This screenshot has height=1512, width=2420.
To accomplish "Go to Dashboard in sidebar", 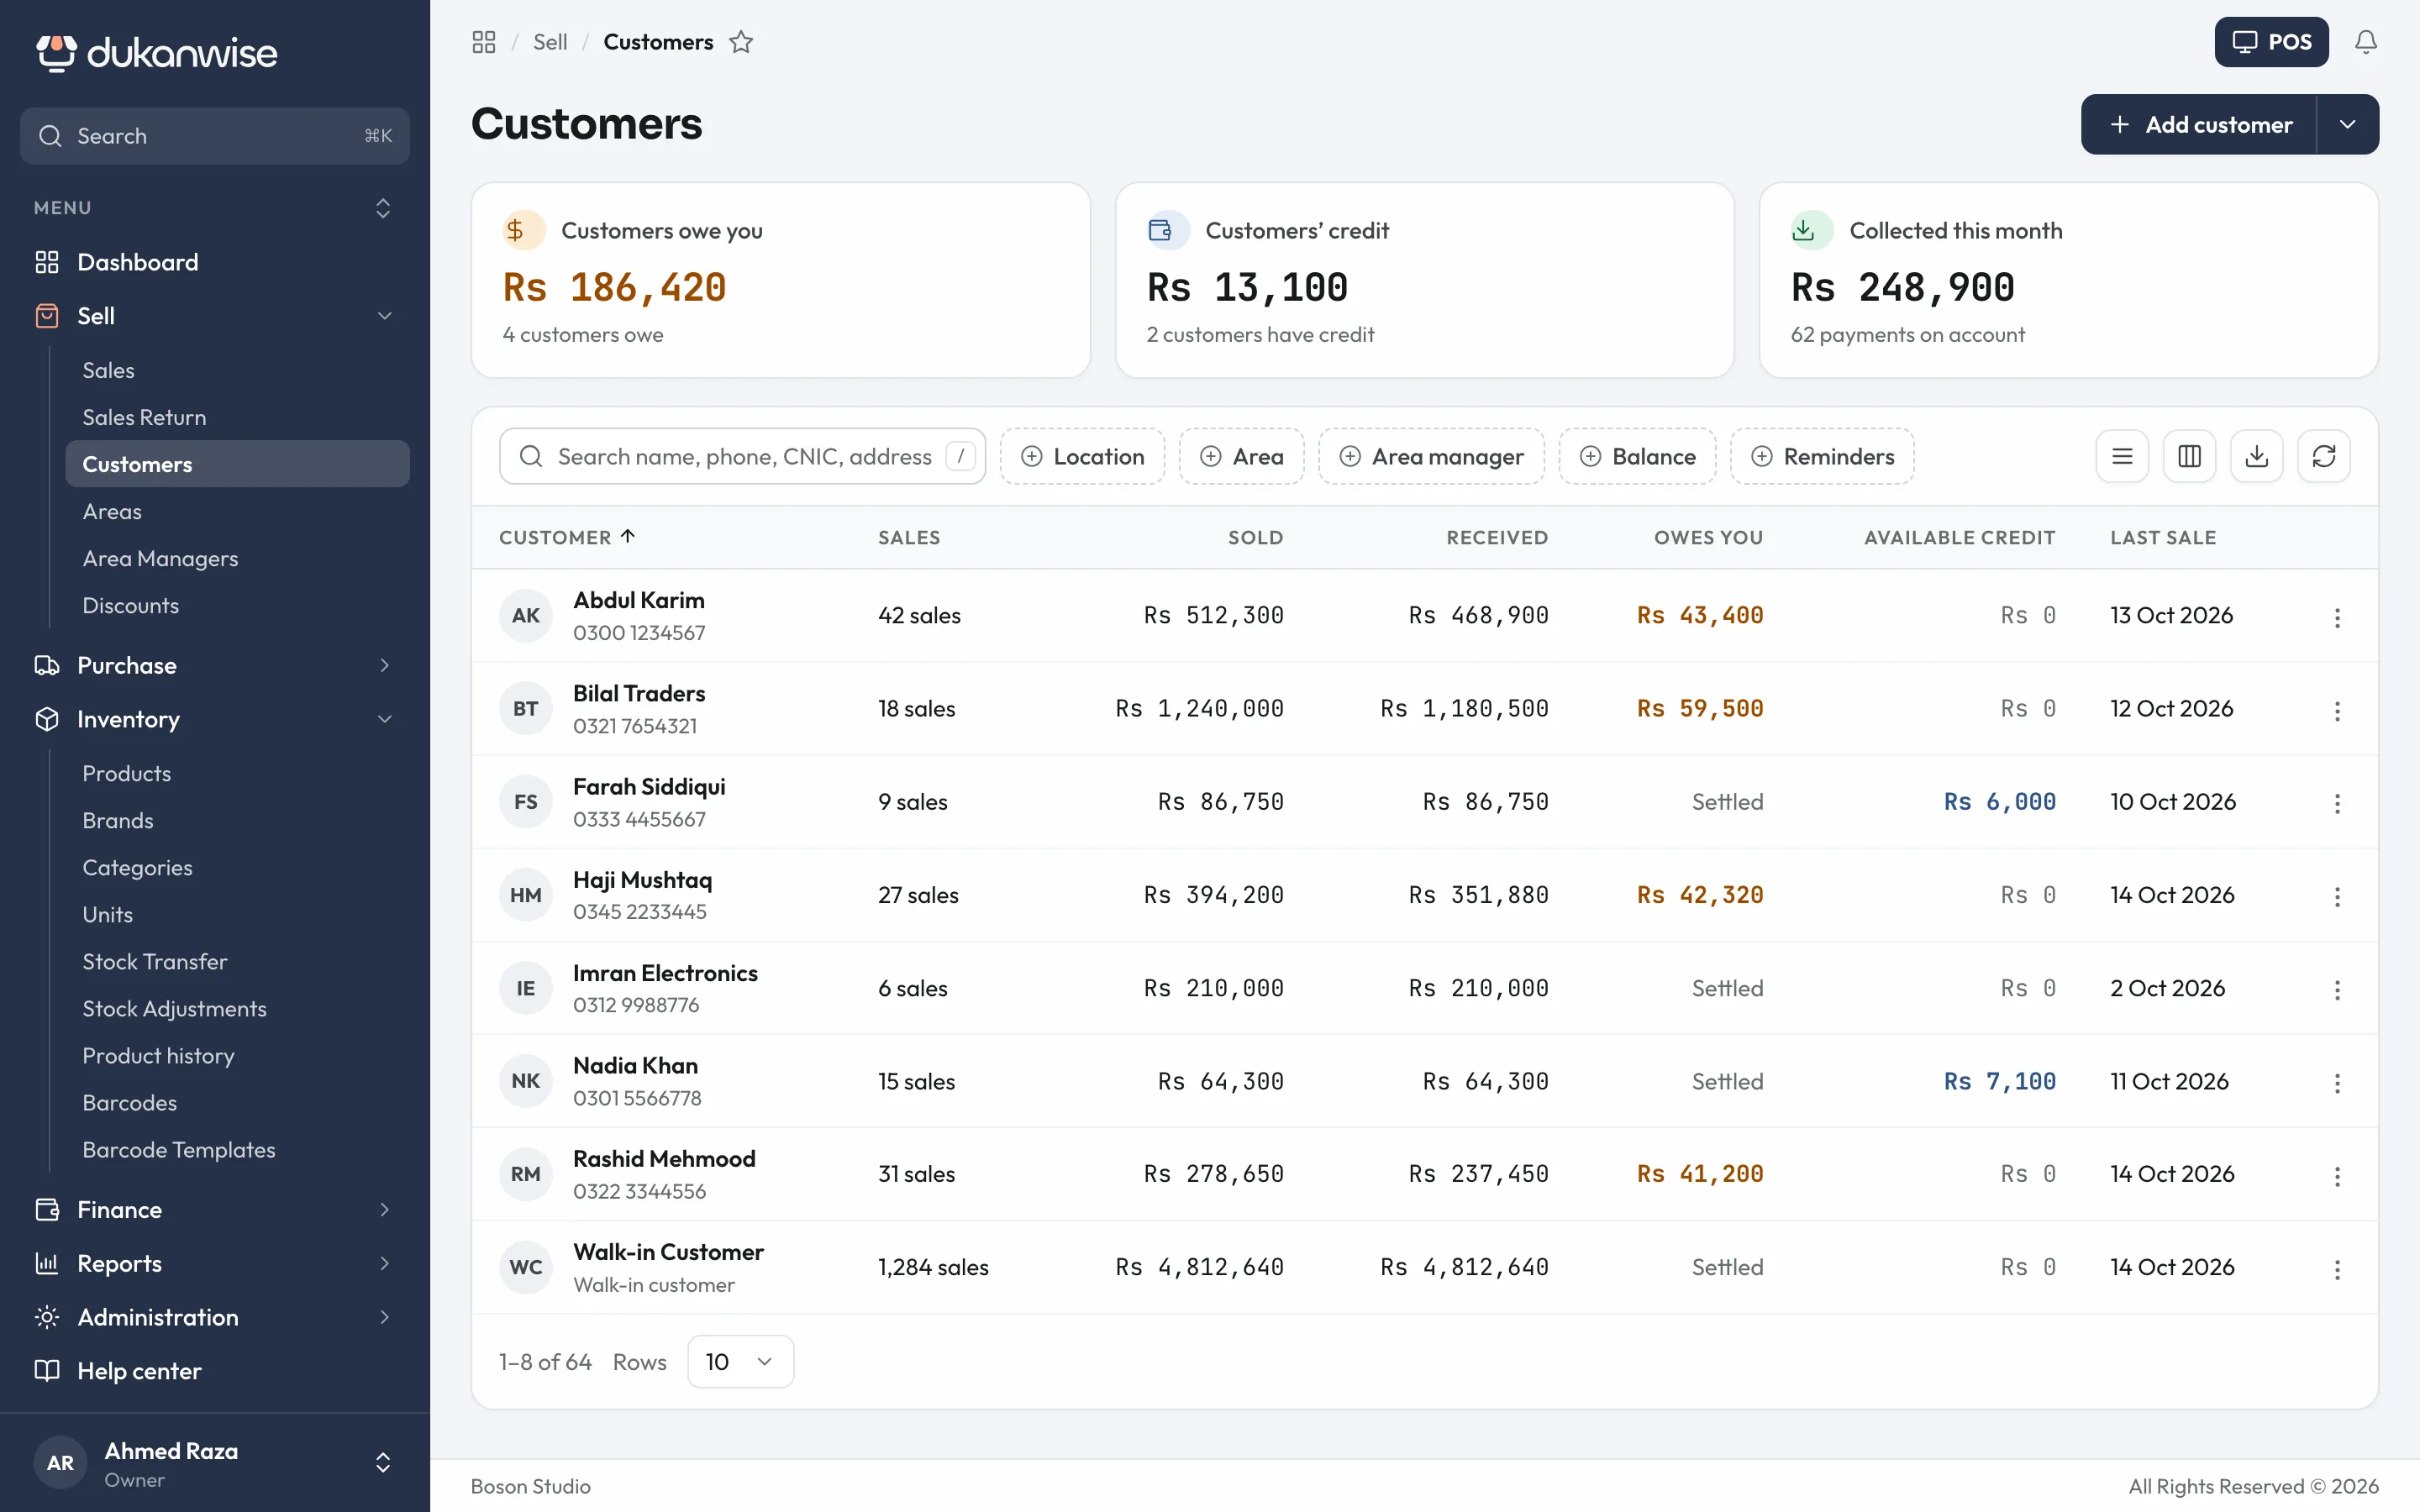I will coord(215,262).
